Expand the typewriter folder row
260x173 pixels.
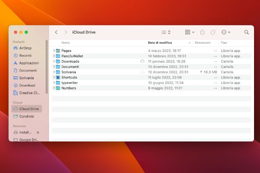coord(54,82)
